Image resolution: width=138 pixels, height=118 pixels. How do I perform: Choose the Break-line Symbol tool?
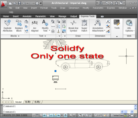[73, 26]
